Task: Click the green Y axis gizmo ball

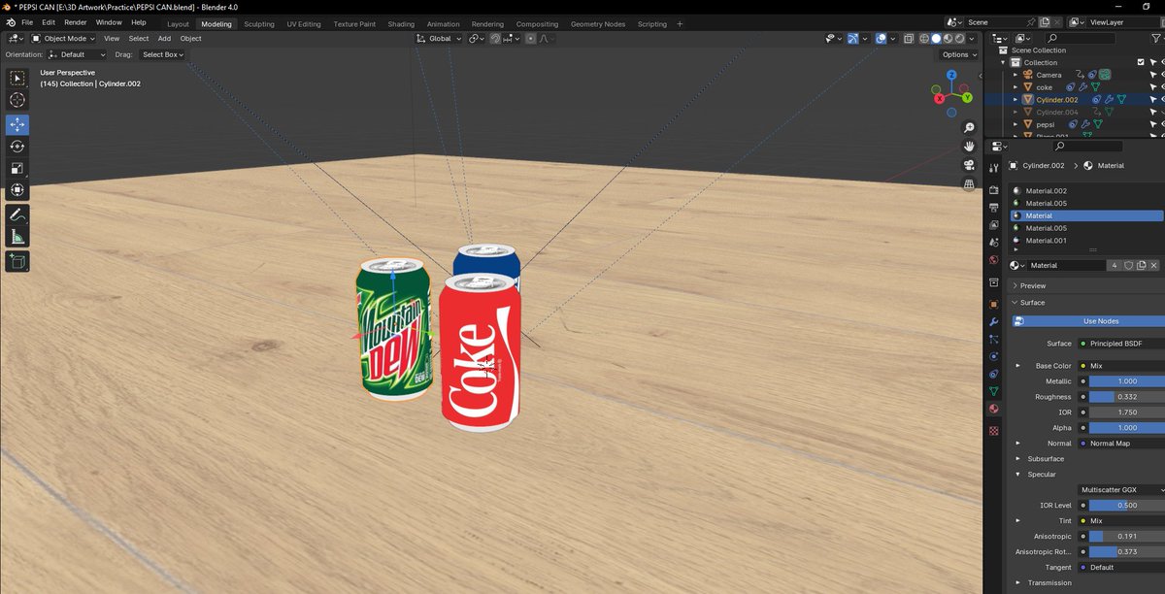Action: click(x=965, y=98)
